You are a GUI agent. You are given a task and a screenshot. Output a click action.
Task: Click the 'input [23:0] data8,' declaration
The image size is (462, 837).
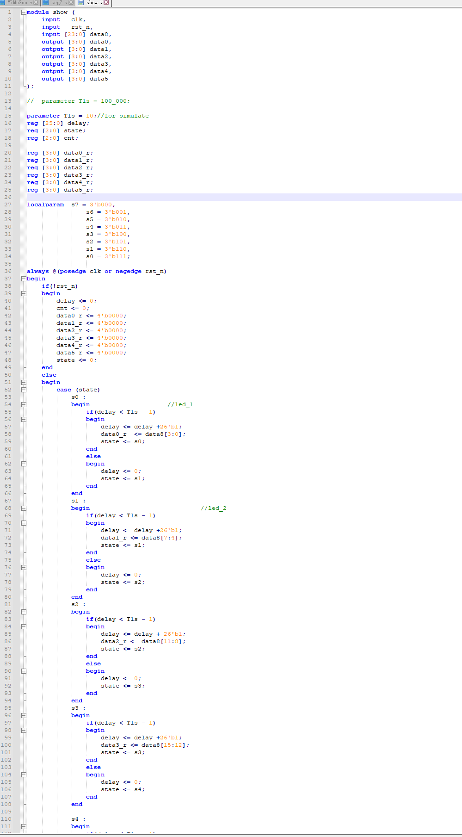[x=77, y=34]
